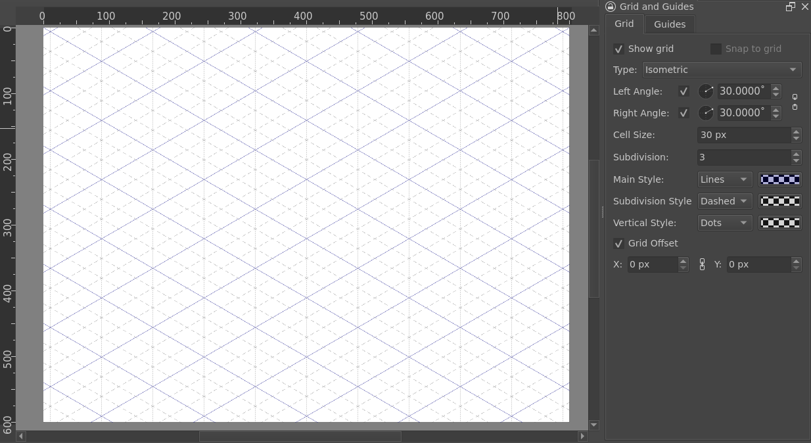Click inside the X offset field
This screenshot has width=811, height=443.
[x=651, y=264]
